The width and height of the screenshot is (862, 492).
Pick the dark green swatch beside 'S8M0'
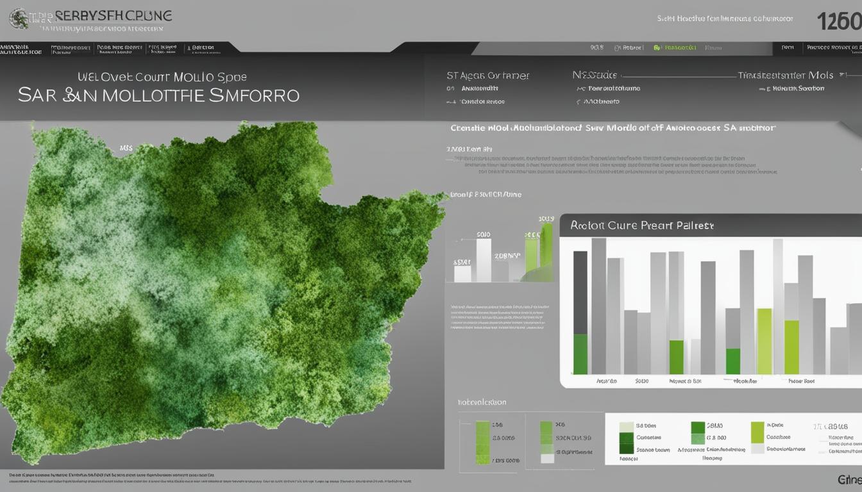698,427
